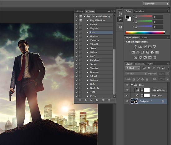Viewport: 171px width, 145px height.
Task: Click the foreground color swatch
Action: pyautogui.click(x=127, y=17)
